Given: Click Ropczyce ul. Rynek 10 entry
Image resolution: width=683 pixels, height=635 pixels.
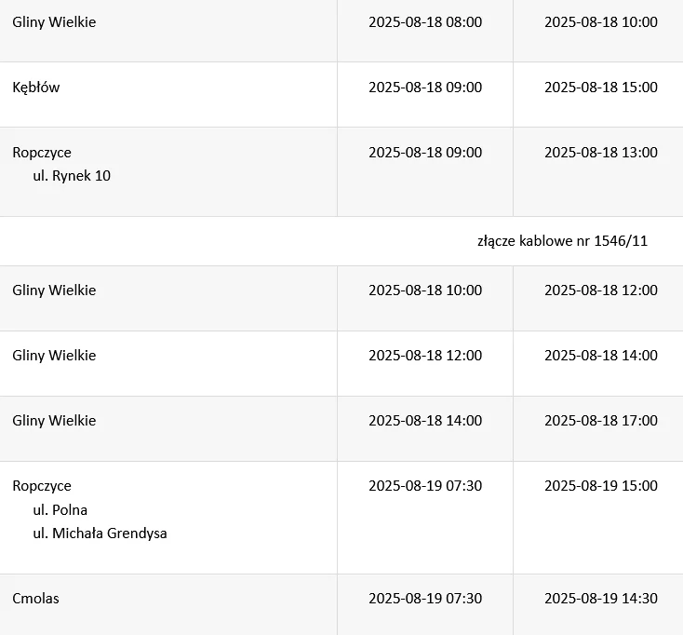Looking at the screenshot, I should (168, 171).
